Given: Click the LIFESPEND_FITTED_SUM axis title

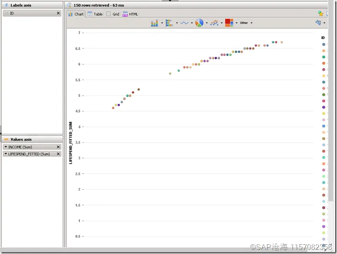Looking at the screenshot, I should (70, 143).
